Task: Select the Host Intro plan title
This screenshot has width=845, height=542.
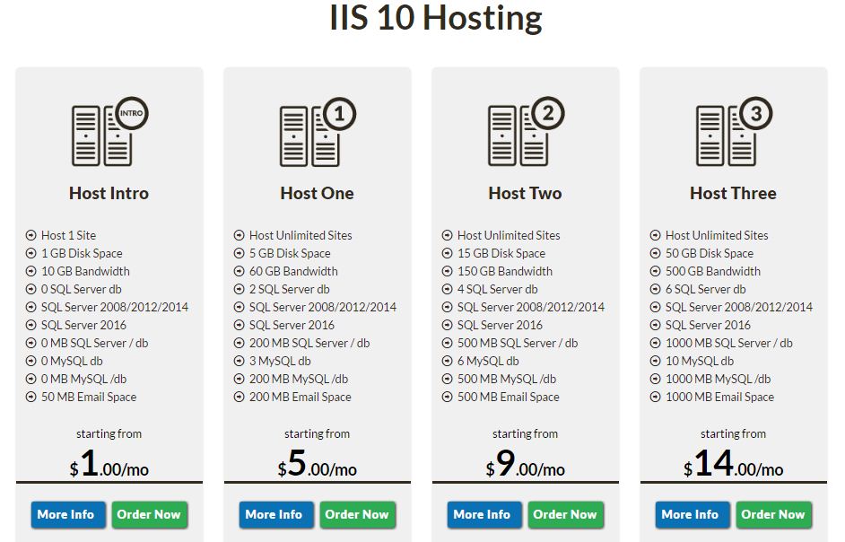Action: [109, 193]
